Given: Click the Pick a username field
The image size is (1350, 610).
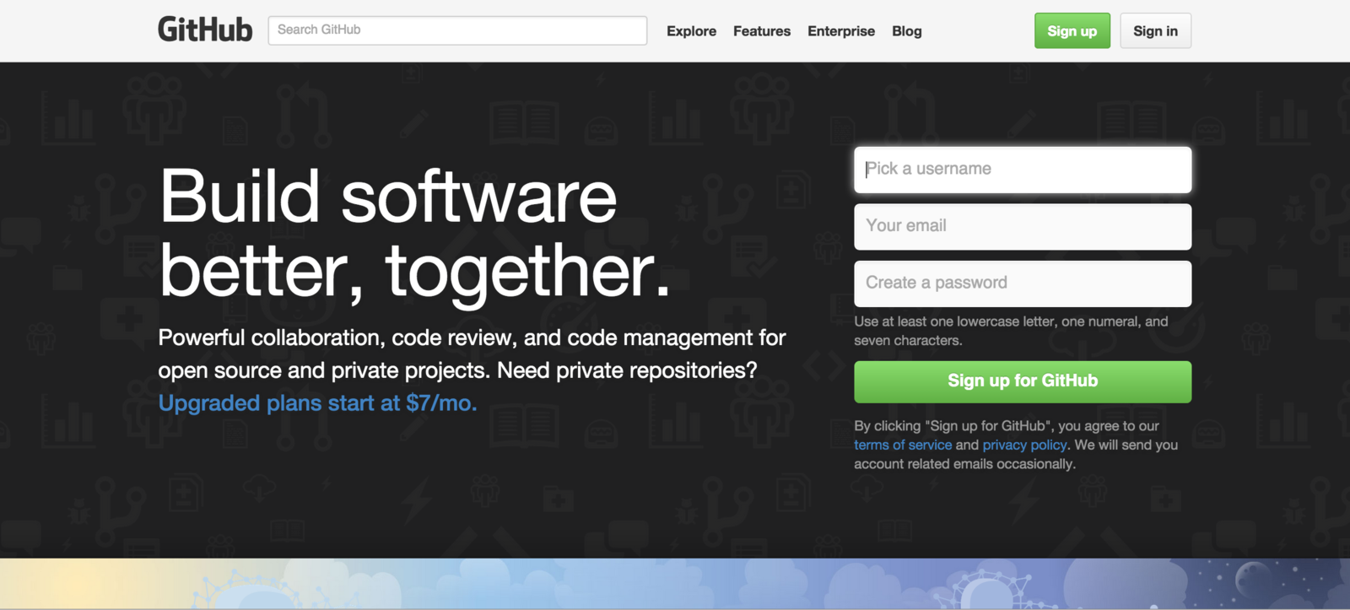Looking at the screenshot, I should click(x=1022, y=170).
